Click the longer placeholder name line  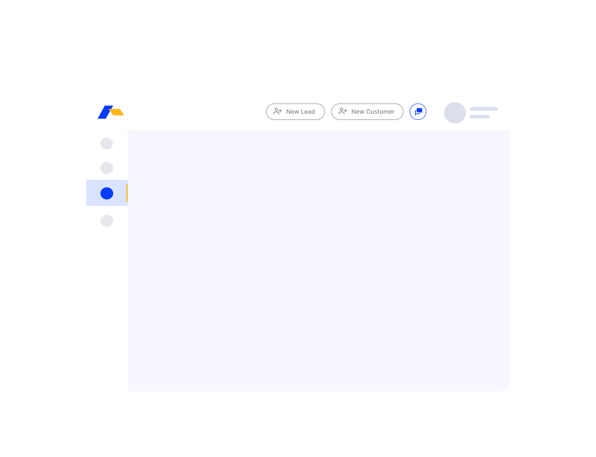click(484, 109)
